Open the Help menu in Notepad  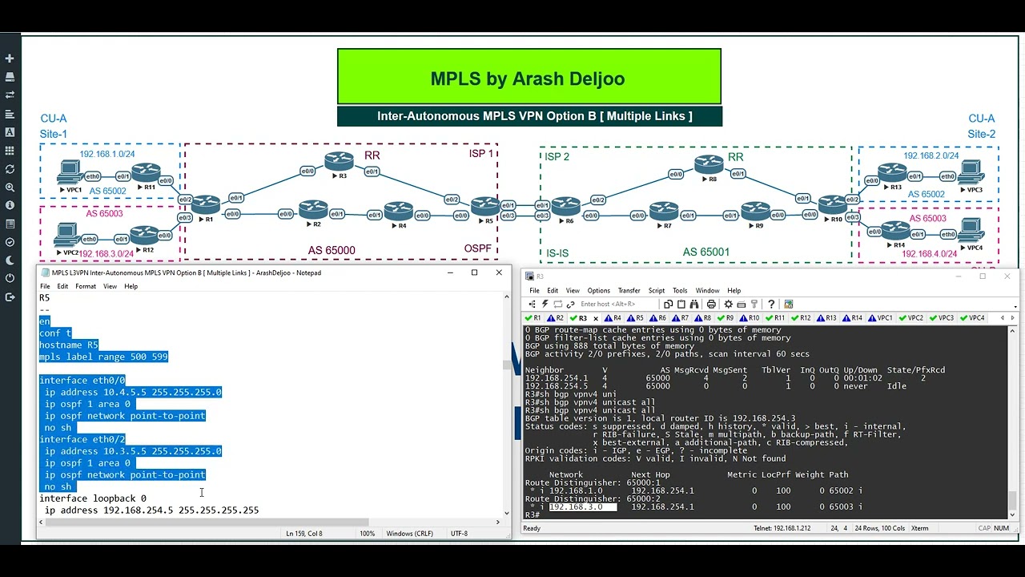(x=131, y=286)
